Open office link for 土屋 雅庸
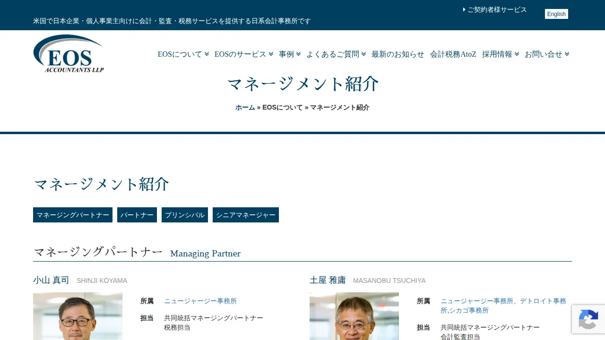 pos(503,306)
